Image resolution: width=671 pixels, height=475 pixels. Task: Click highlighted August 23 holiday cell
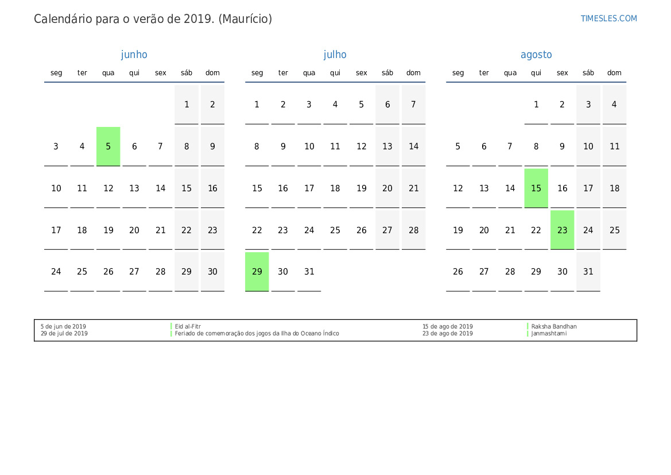(x=563, y=230)
